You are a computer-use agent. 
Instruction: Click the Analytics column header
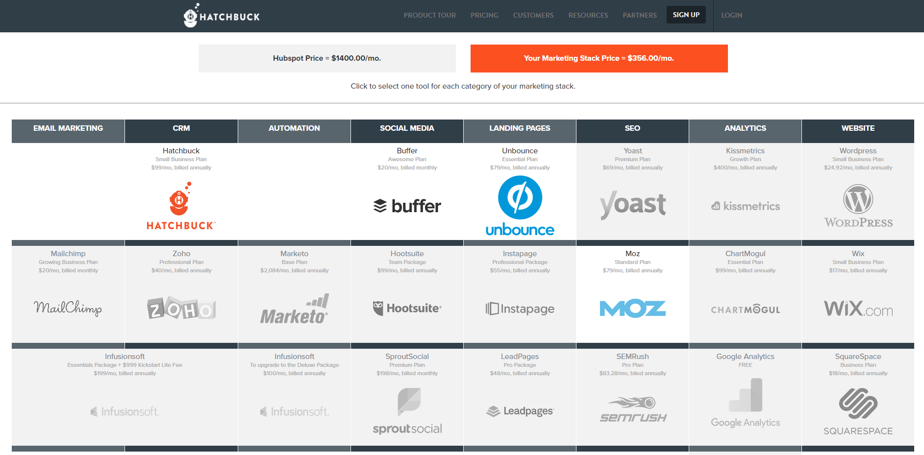click(745, 131)
